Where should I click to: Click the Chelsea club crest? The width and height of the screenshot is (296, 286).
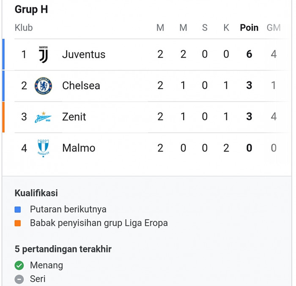[x=43, y=86]
